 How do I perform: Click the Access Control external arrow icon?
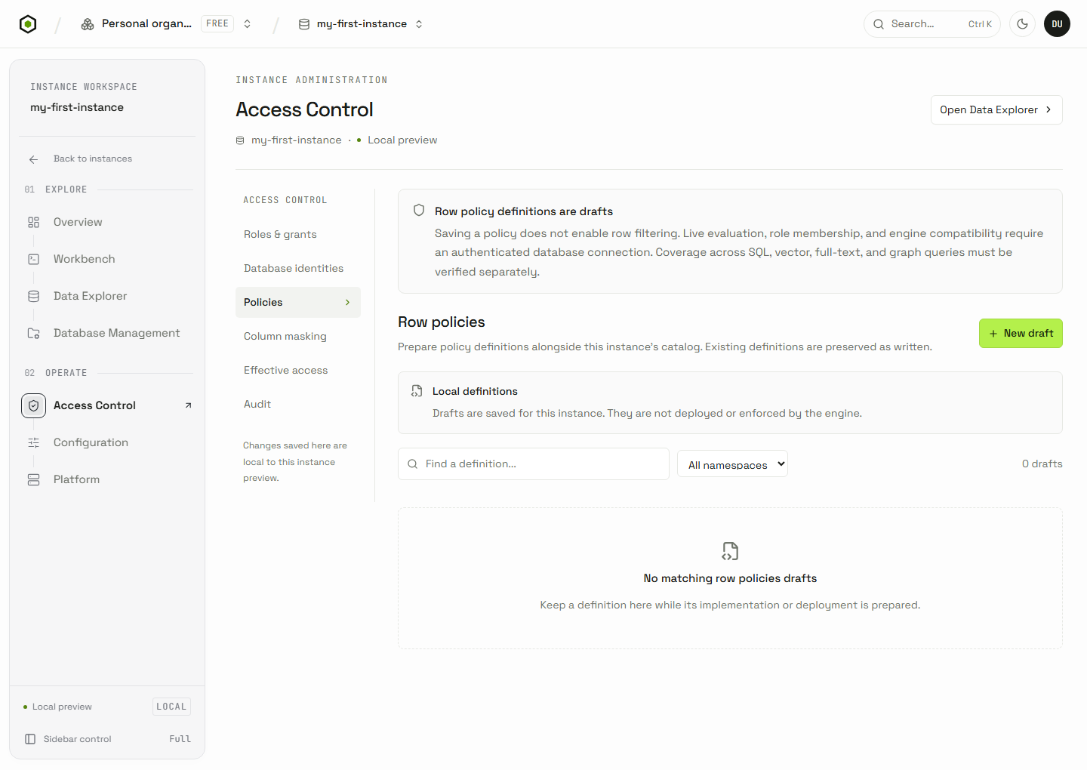click(188, 405)
